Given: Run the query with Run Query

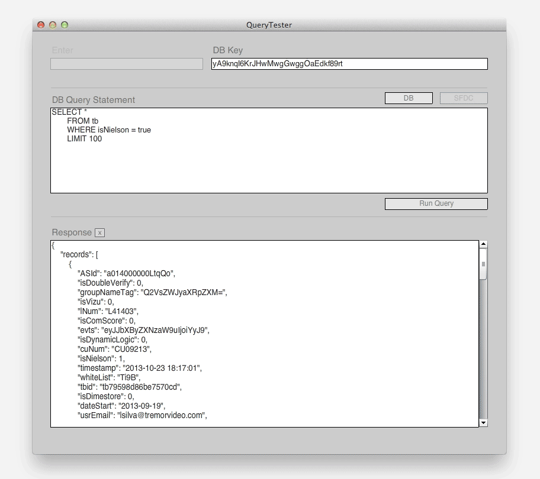Looking at the screenshot, I should pos(436,203).
